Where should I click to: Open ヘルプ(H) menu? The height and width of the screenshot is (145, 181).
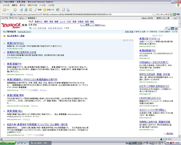click(51, 5)
